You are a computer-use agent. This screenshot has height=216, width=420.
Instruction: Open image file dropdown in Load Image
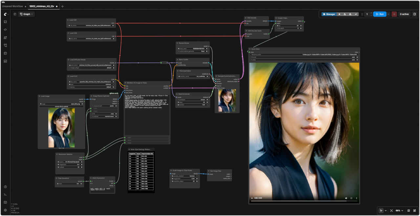61,104
